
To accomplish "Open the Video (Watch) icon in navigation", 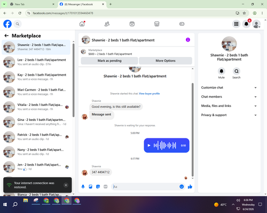I will click(x=132, y=24).
